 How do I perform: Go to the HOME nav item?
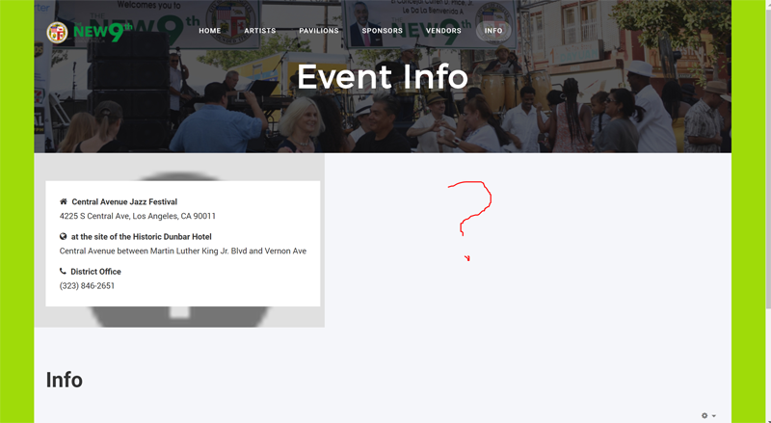tap(210, 31)
